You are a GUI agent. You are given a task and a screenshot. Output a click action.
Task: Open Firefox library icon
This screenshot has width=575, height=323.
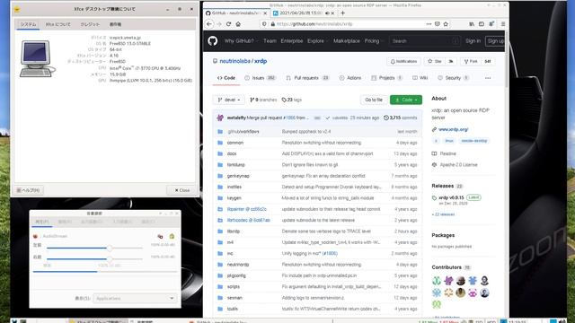(x=472, y=24)
